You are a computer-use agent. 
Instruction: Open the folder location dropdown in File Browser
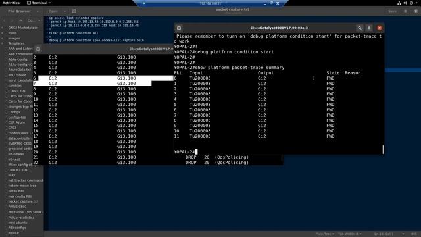[34, 20]
